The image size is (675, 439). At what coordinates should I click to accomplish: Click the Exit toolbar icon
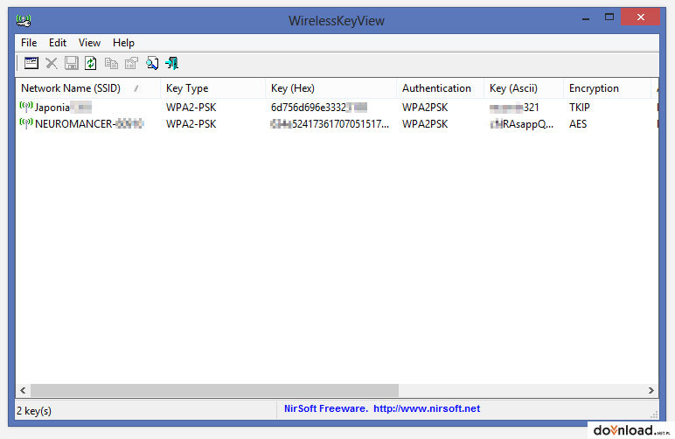click(x=171, y=63)
